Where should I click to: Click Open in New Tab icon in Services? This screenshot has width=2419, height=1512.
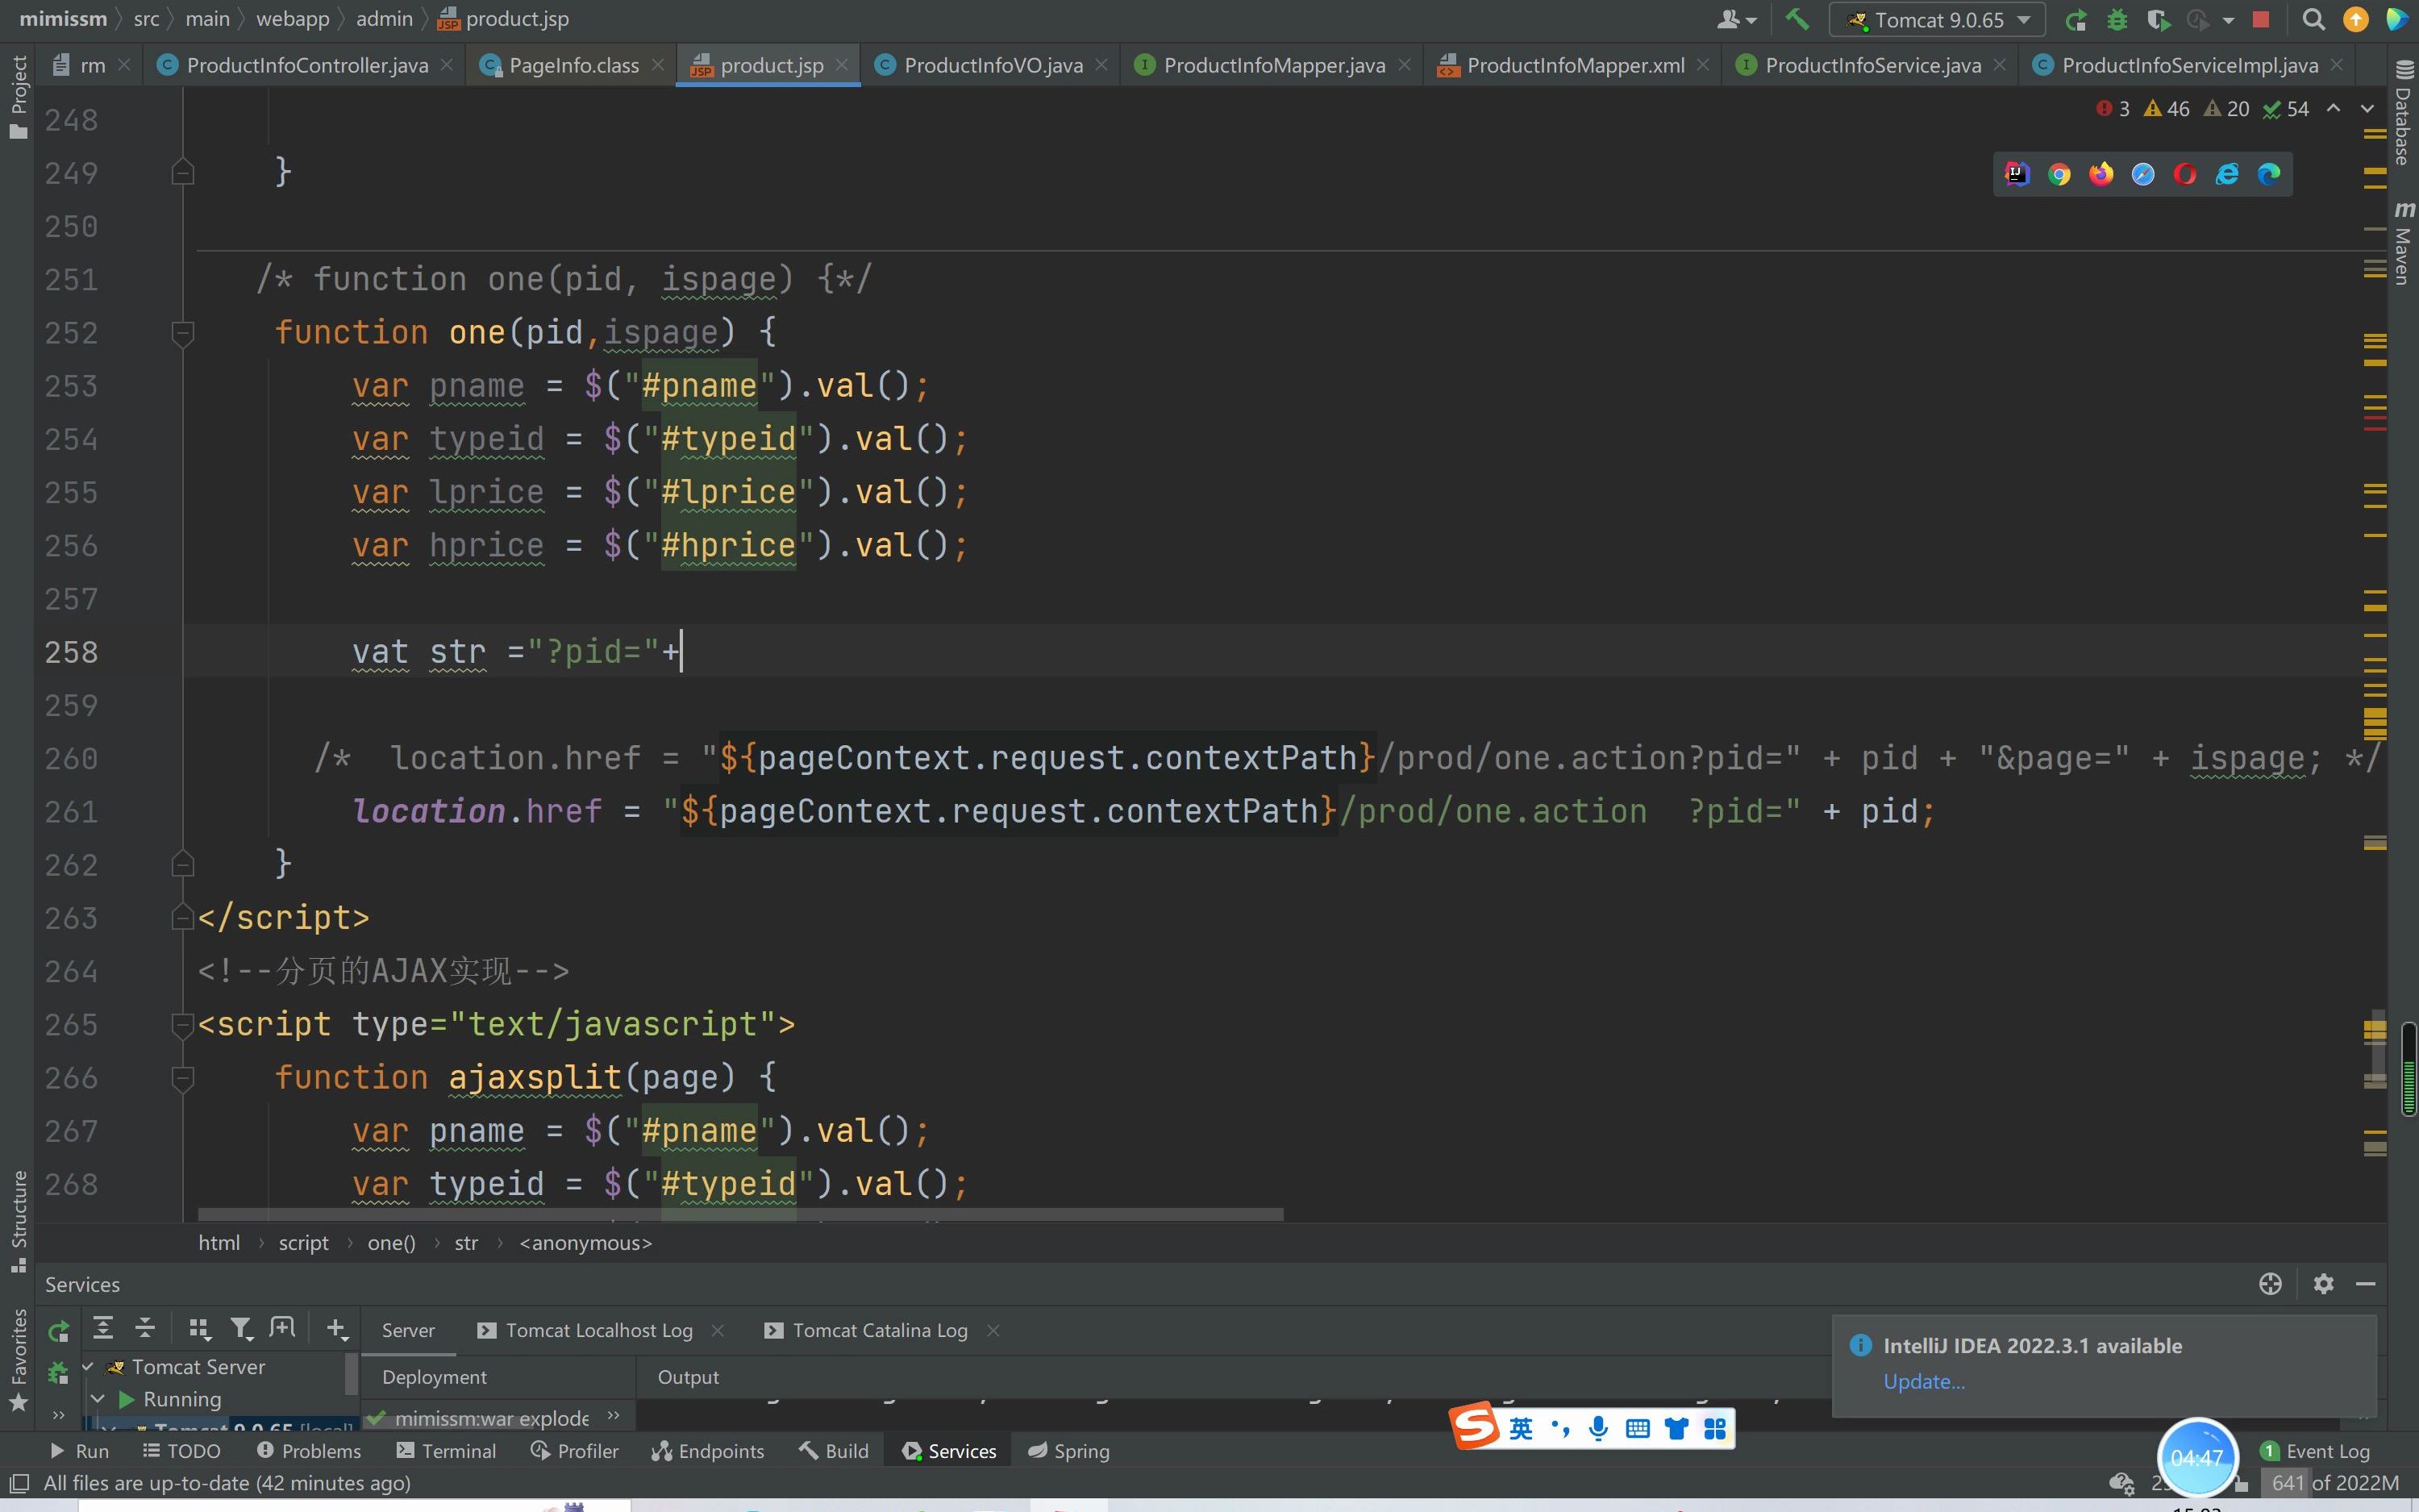click(x=283, y=1328)
